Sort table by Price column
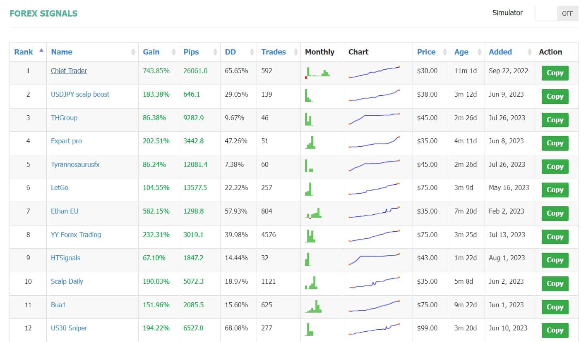586x342 pixels. [x=432, y=52]
